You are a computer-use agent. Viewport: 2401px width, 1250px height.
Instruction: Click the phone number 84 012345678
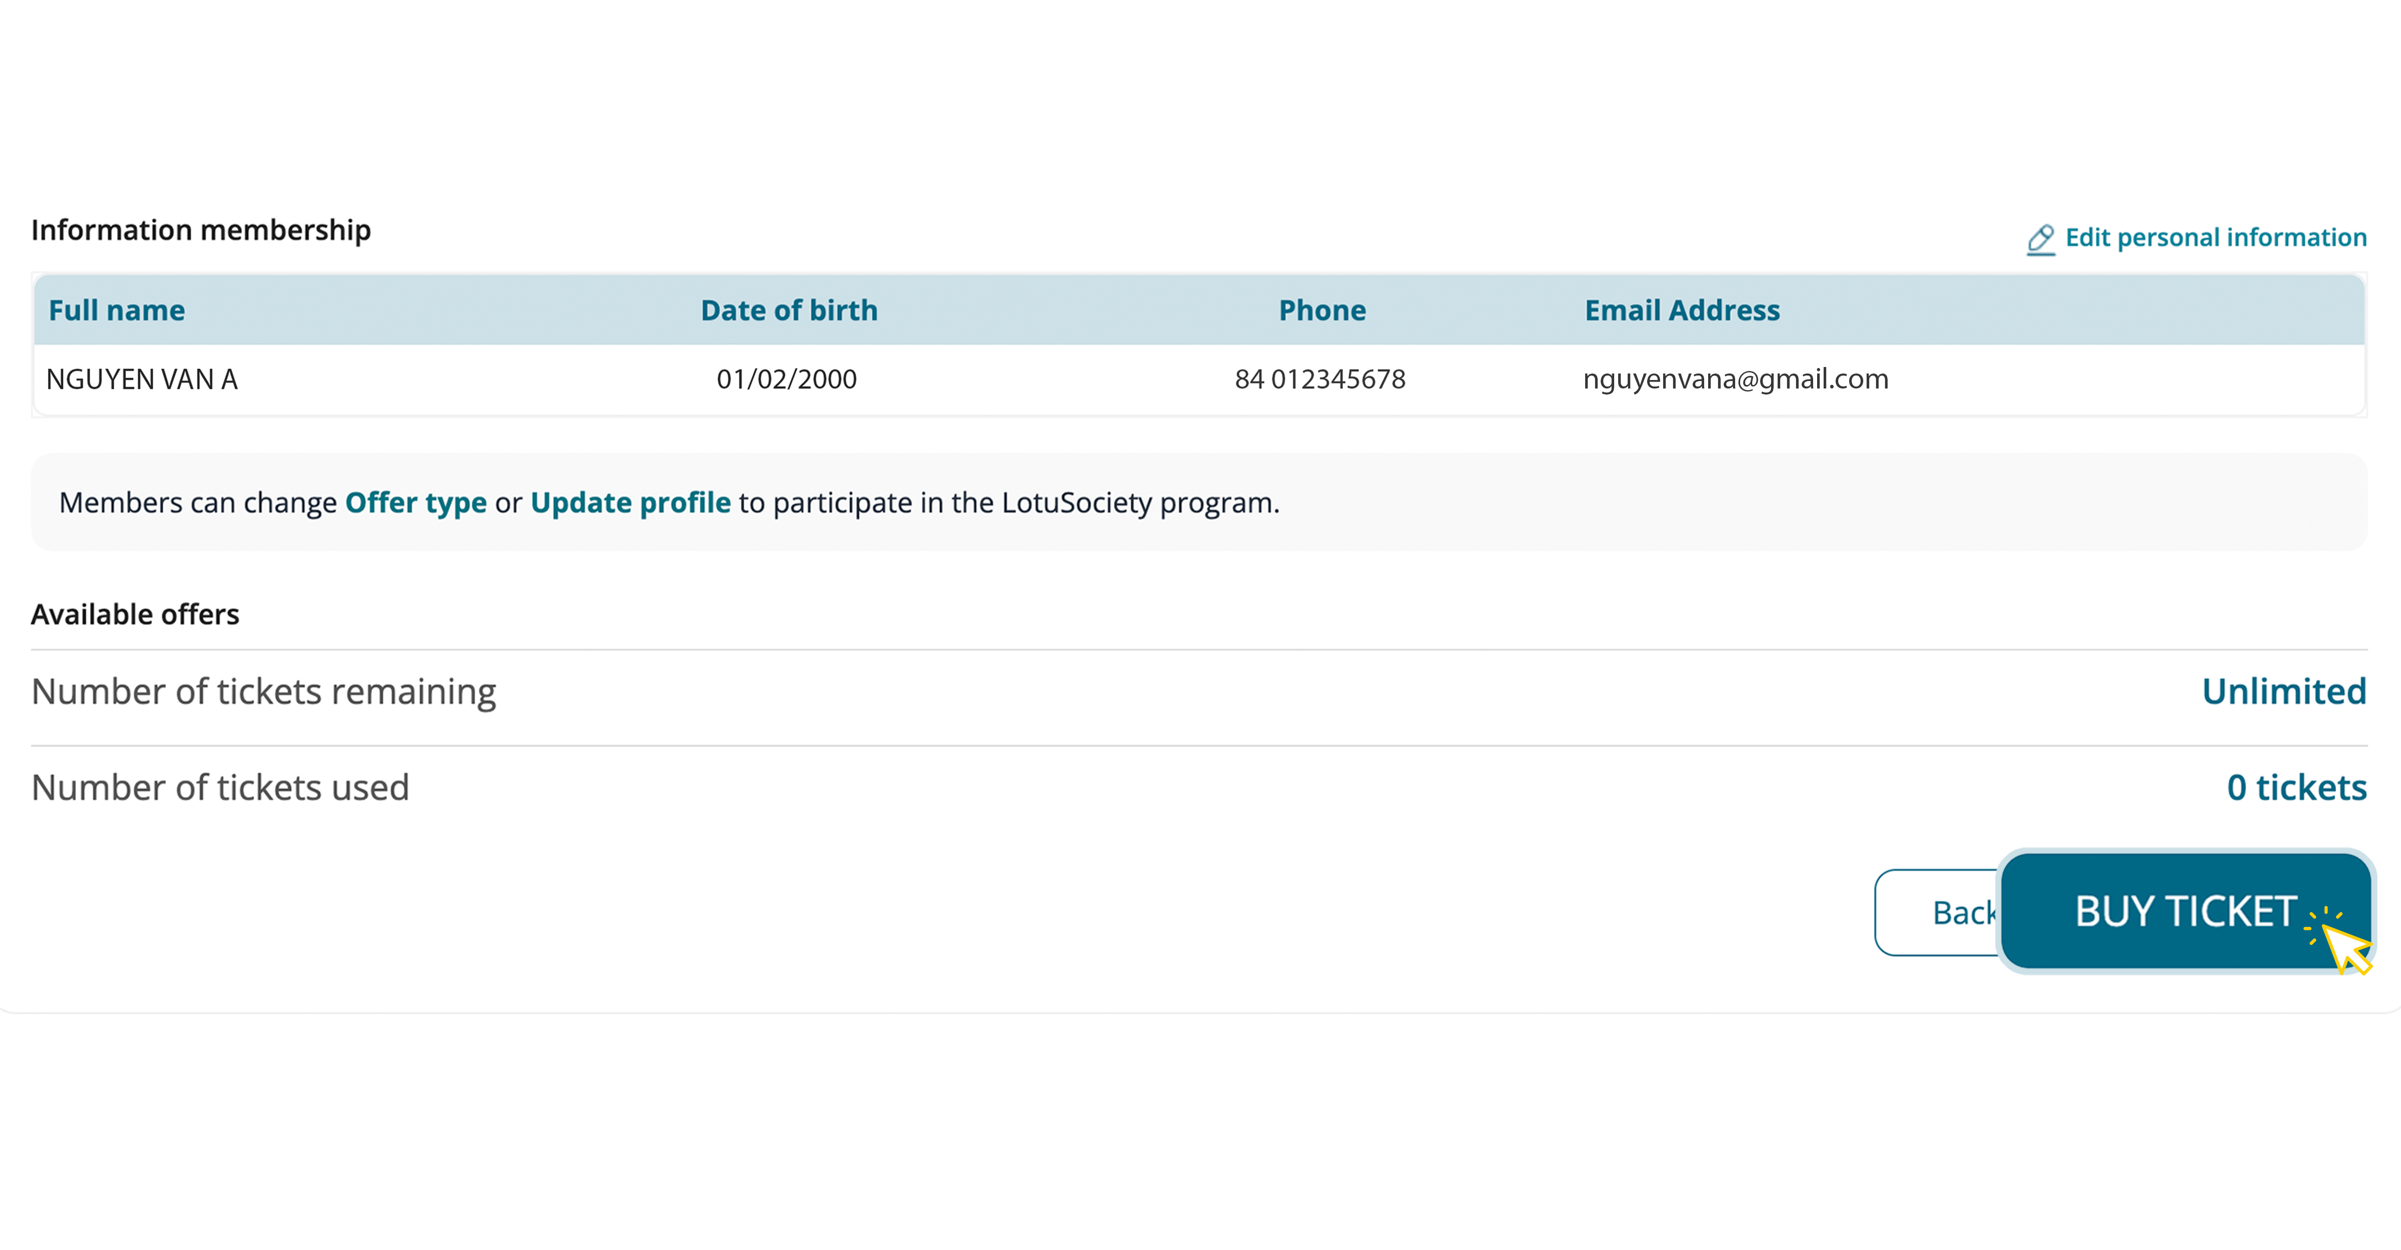(x=1319, y=379)
